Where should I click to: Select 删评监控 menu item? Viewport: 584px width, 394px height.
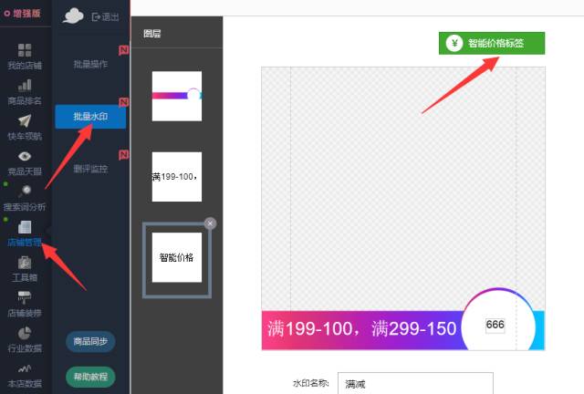click(x=90, y=169)
